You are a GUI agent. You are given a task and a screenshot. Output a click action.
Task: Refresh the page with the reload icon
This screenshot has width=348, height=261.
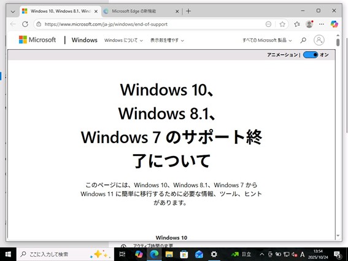25,24
